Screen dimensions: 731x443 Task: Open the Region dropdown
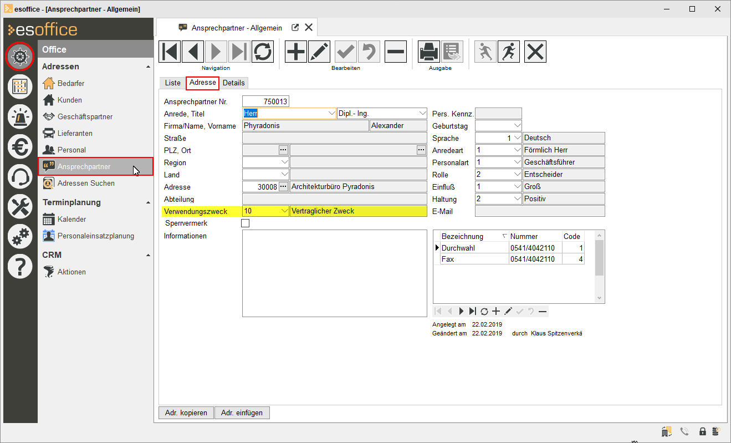(285, 162)
